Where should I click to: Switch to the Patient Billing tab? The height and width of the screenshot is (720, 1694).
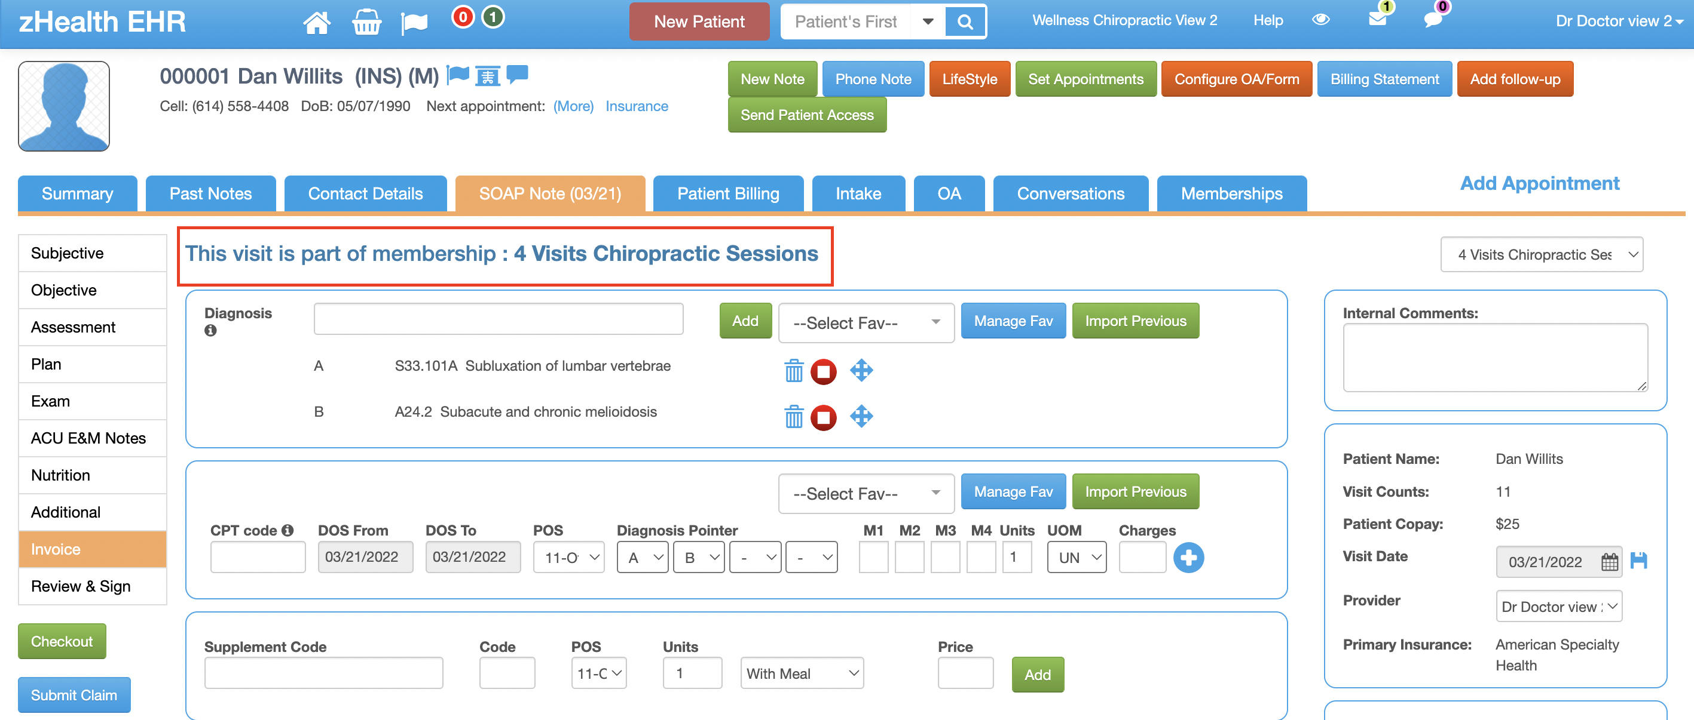pos(728,194)
